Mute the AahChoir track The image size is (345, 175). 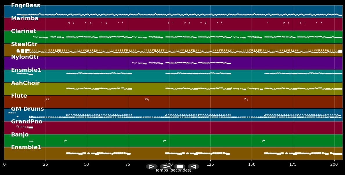pos(26,83)
